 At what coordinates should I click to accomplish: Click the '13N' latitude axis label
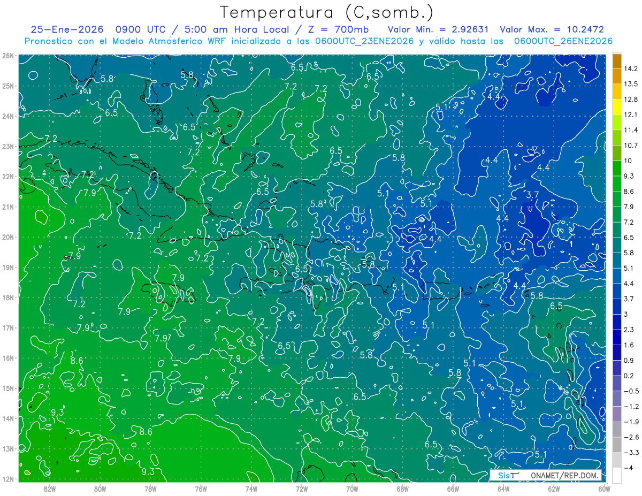pos(8,448)
